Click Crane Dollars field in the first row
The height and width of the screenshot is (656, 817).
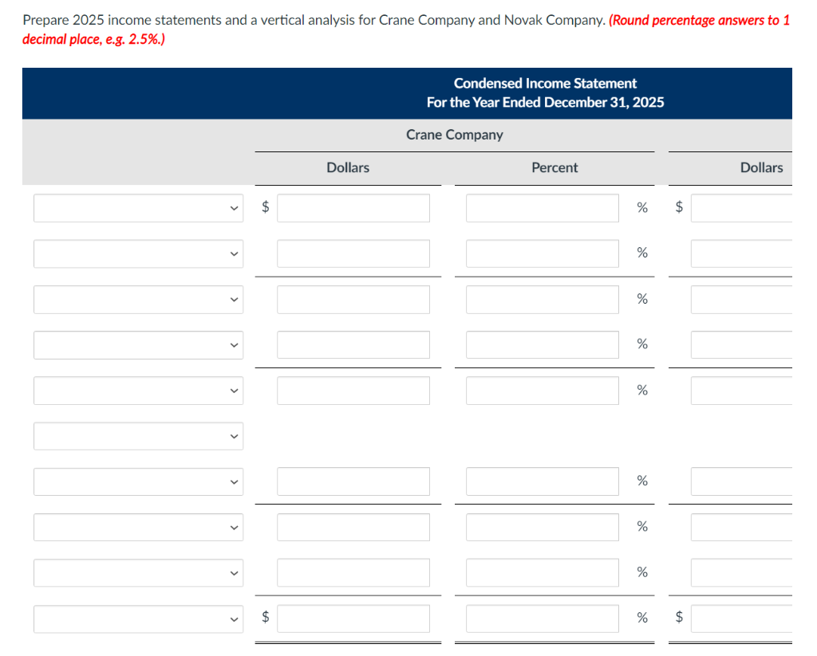[353, 208]
